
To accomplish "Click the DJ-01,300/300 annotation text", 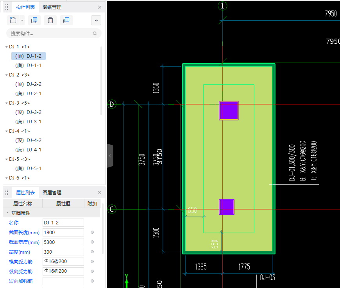I will [292, 162].
